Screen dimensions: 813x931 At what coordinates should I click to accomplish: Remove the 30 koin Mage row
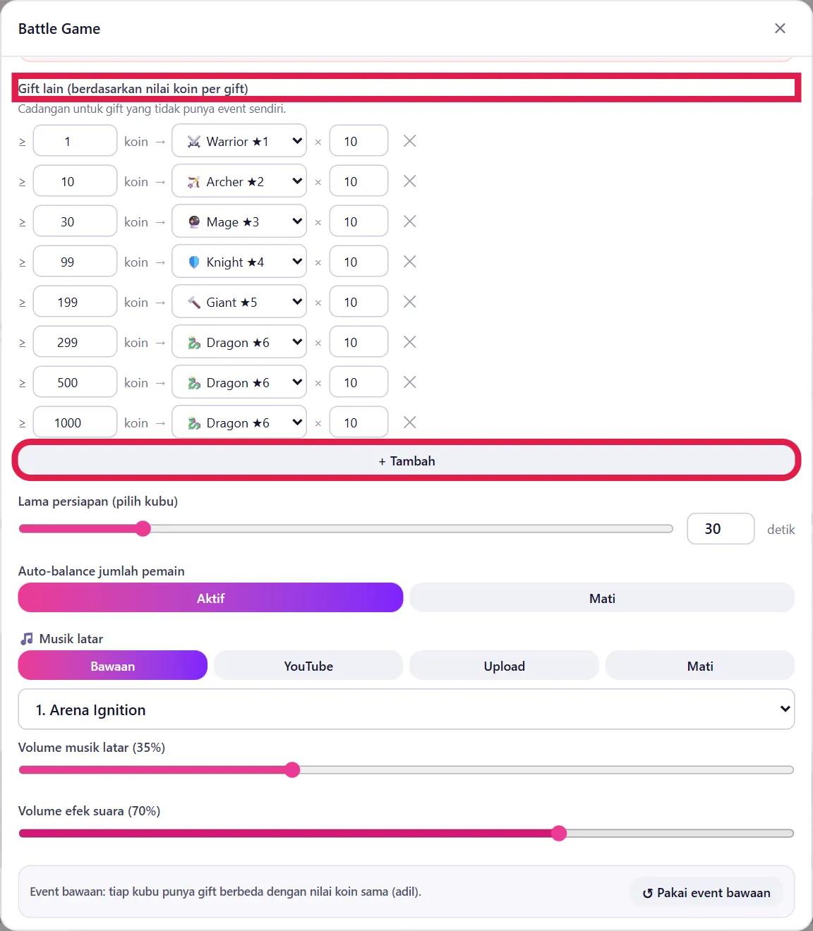[x=409, y=221]
